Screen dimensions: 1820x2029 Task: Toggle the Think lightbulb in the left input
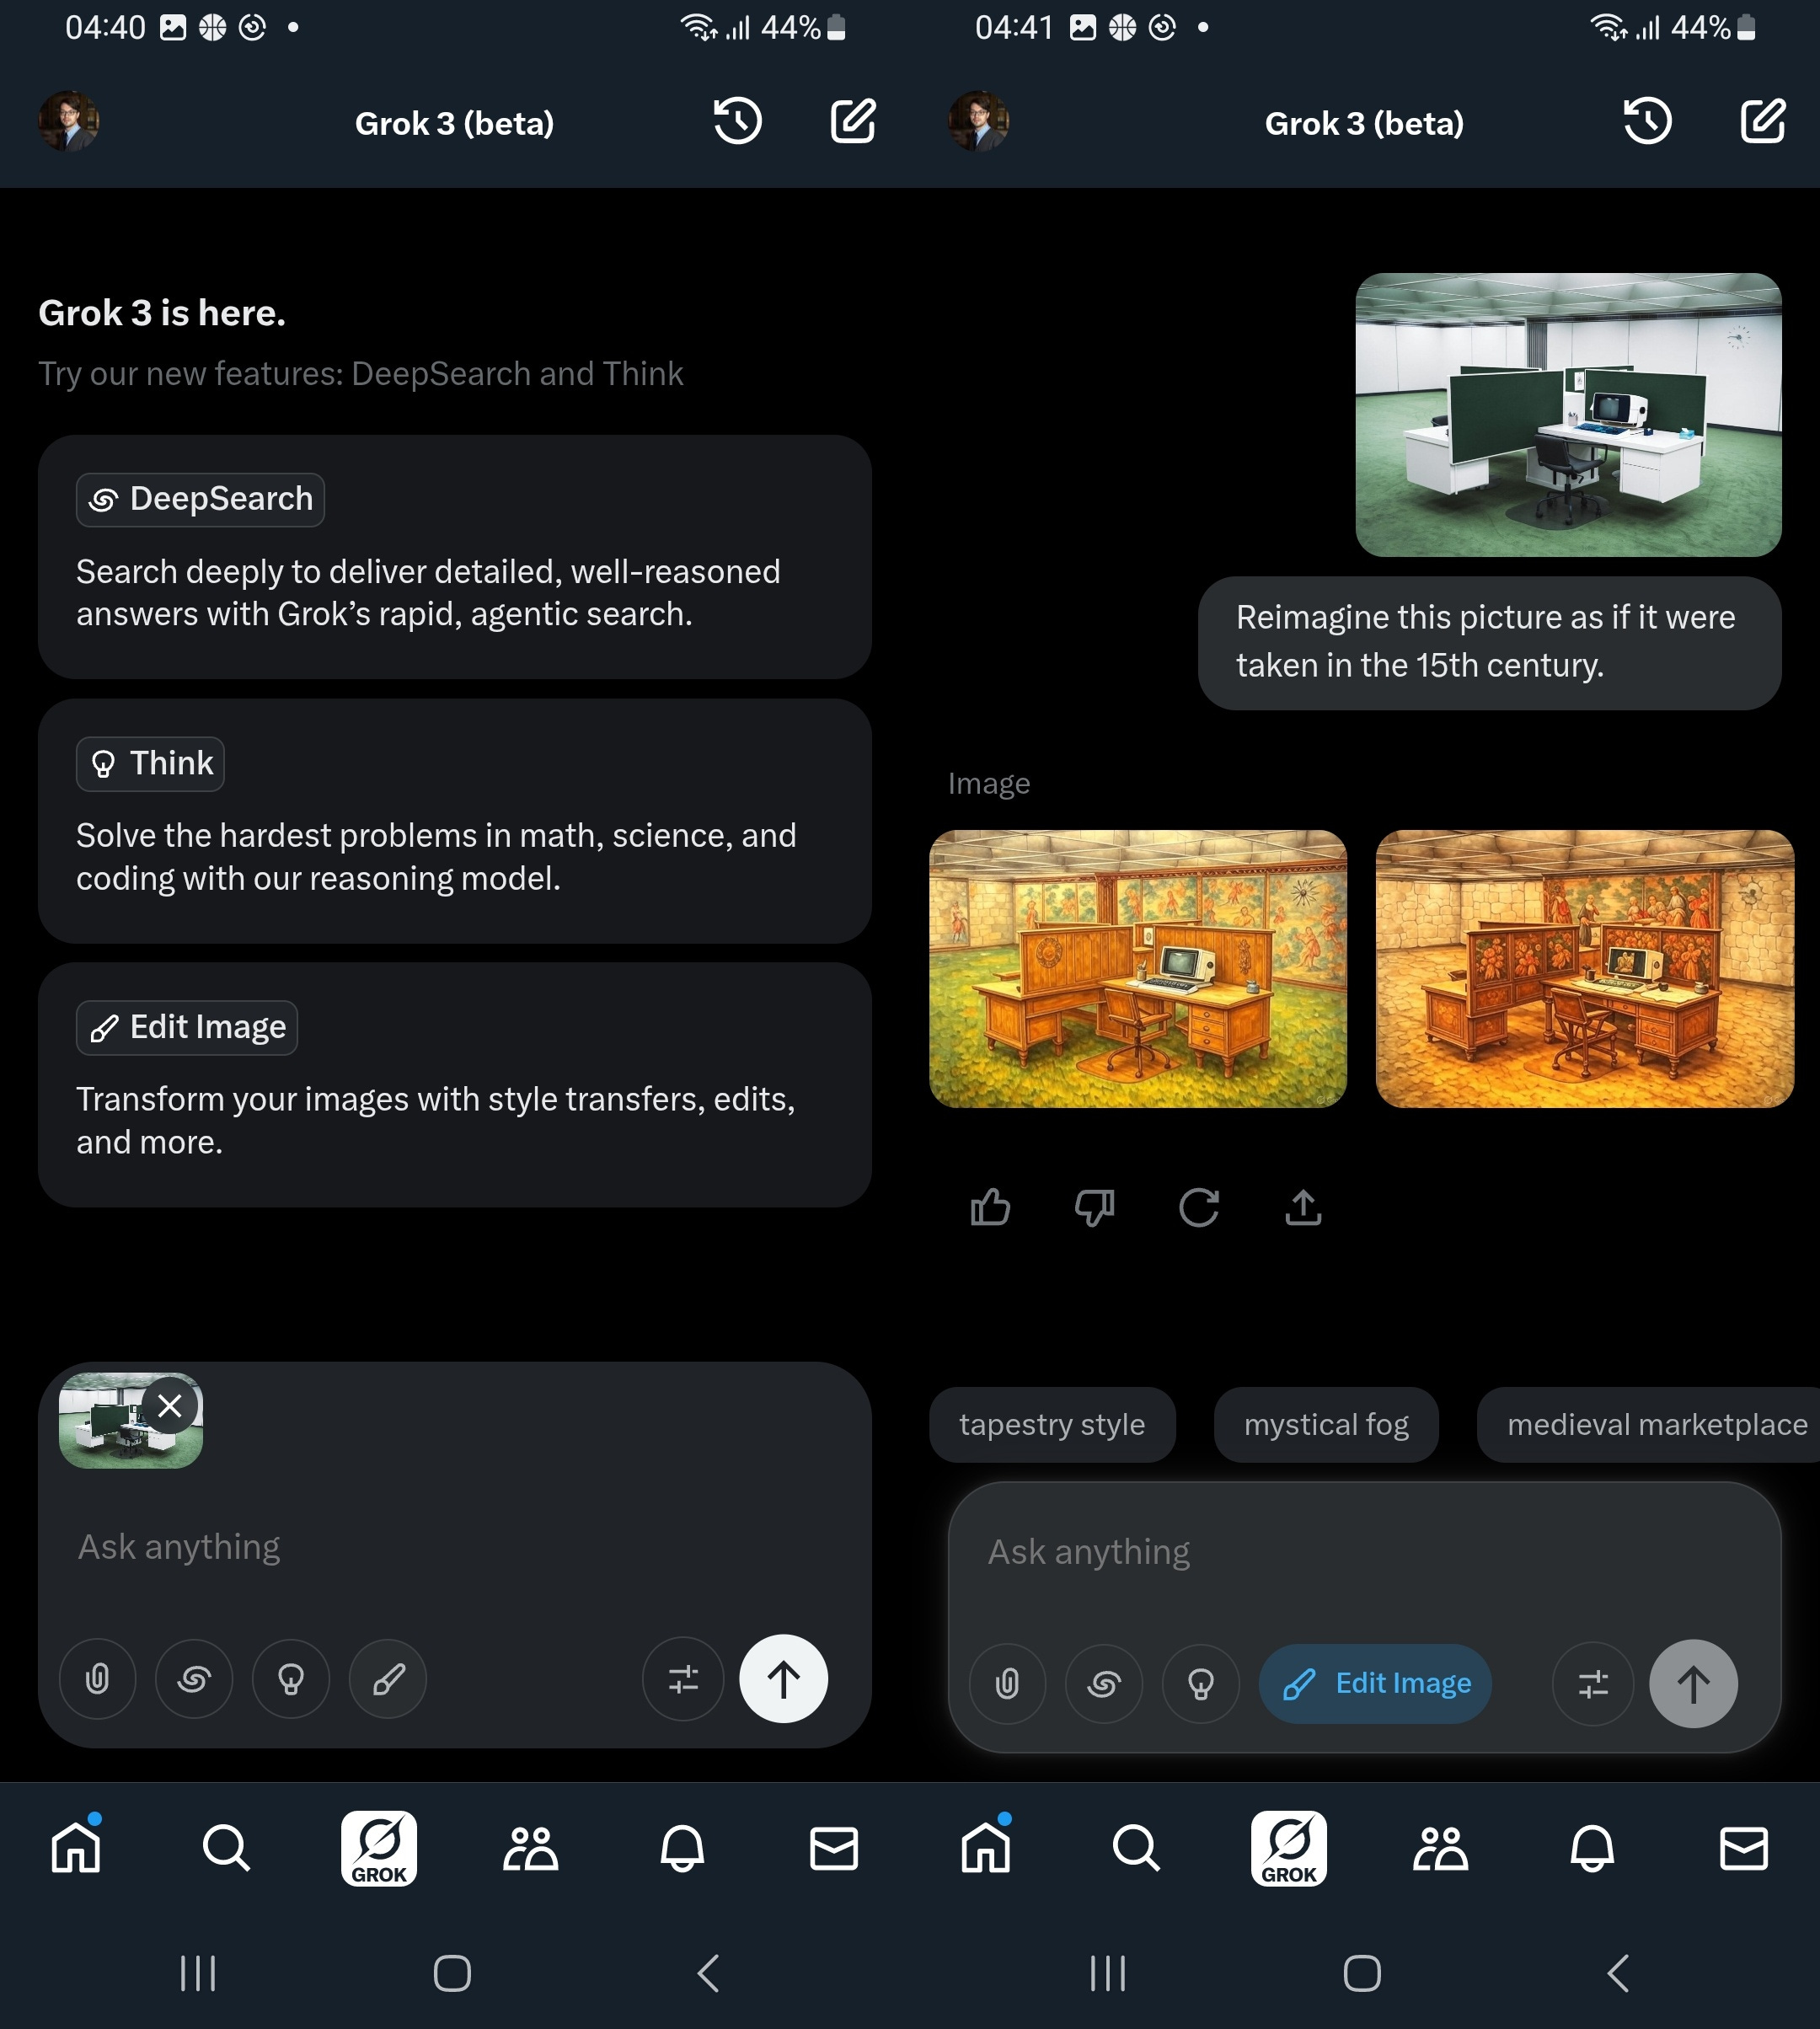pos(291,1678)
